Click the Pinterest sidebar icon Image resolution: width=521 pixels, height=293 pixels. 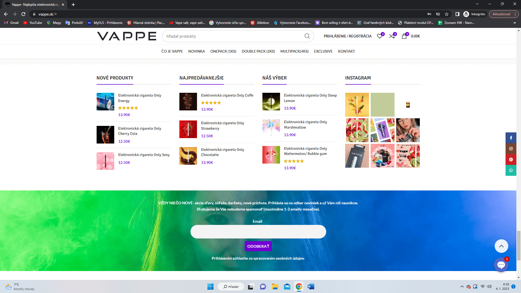point(511,160)
